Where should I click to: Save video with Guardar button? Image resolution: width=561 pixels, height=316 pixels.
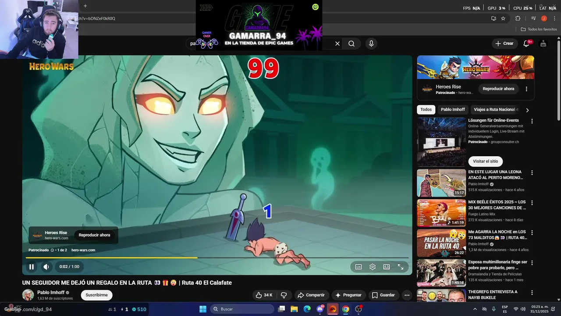383,295
